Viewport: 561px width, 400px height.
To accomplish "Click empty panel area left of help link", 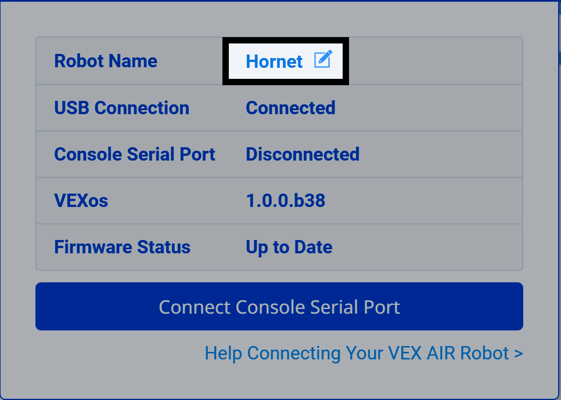I will [116, 353].
